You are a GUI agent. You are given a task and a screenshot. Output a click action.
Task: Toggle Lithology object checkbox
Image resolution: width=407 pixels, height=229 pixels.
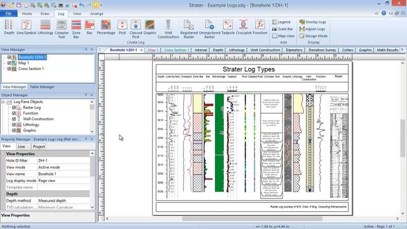[14, 125]
